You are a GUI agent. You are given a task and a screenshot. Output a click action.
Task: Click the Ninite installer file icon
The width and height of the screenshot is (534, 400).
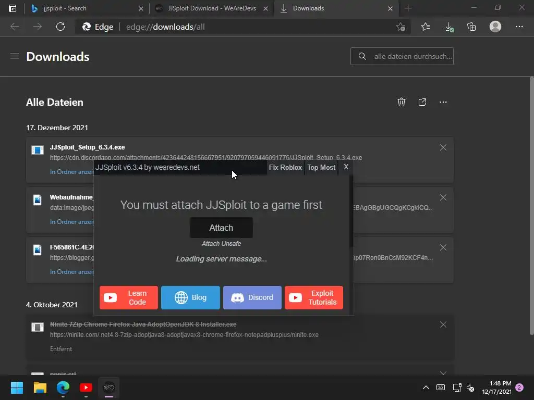38,327
